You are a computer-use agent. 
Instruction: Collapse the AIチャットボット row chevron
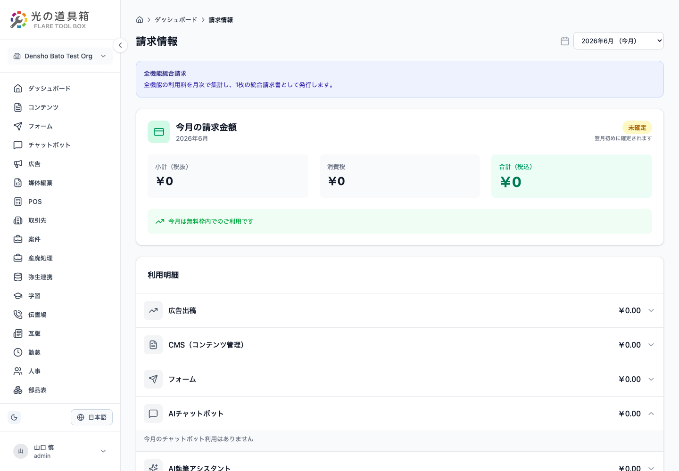pos(651,414)
